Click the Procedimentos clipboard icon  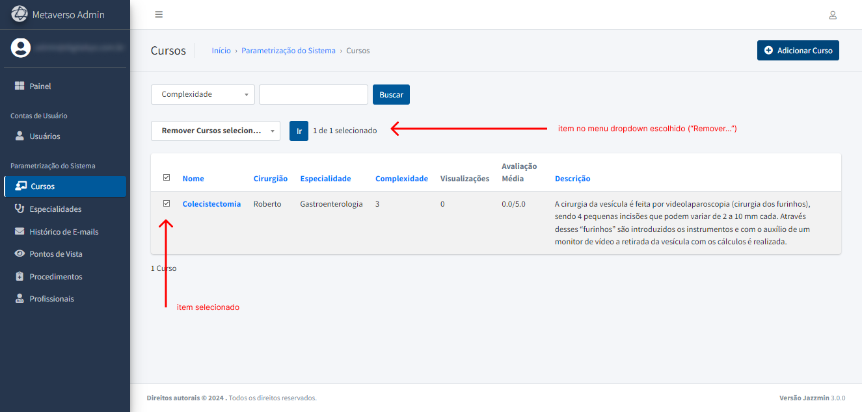point(20,277)
